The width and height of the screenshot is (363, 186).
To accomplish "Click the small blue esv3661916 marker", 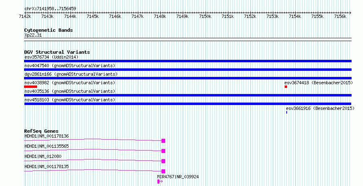I will [x=287, y=112].
